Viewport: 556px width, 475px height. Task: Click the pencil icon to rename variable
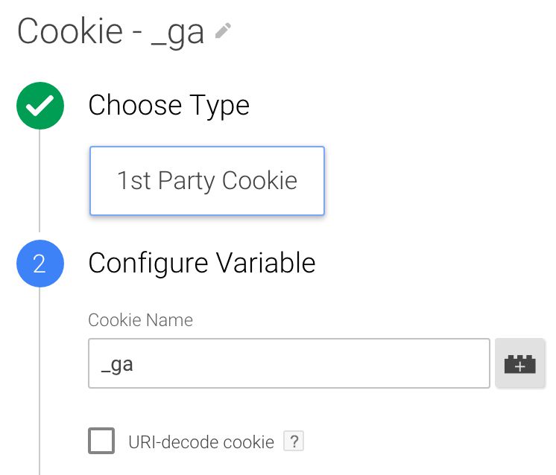tap(223, 31)
